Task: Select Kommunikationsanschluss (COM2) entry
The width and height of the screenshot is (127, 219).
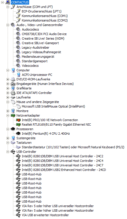Action: tap(45, 20)
